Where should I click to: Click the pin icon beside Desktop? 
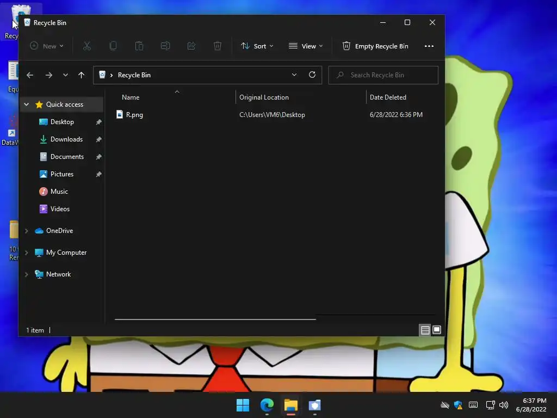(x=99, y=122)
